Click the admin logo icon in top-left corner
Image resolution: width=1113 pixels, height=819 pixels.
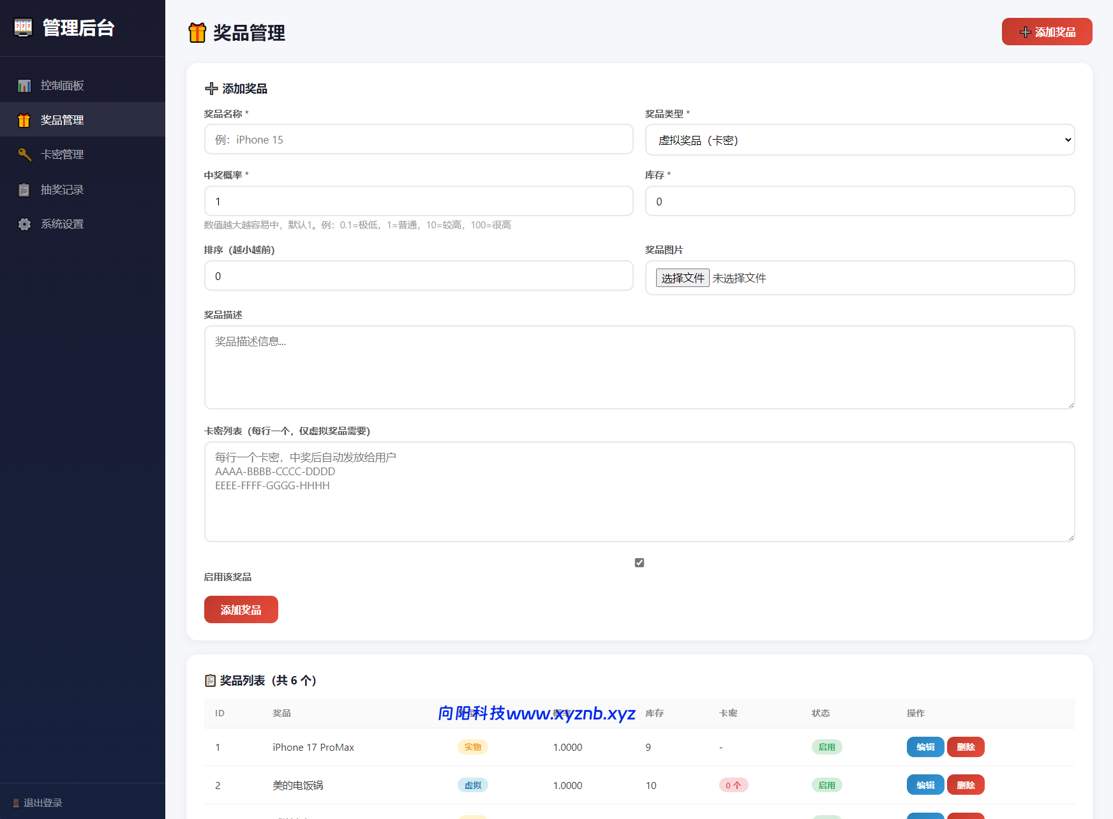(x=23, y=28)
